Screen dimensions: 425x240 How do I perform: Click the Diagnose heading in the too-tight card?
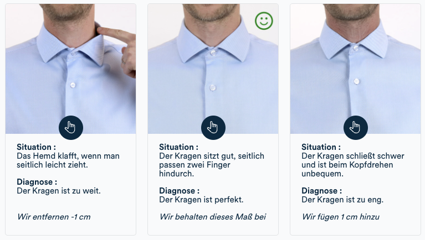pos(321,191)
